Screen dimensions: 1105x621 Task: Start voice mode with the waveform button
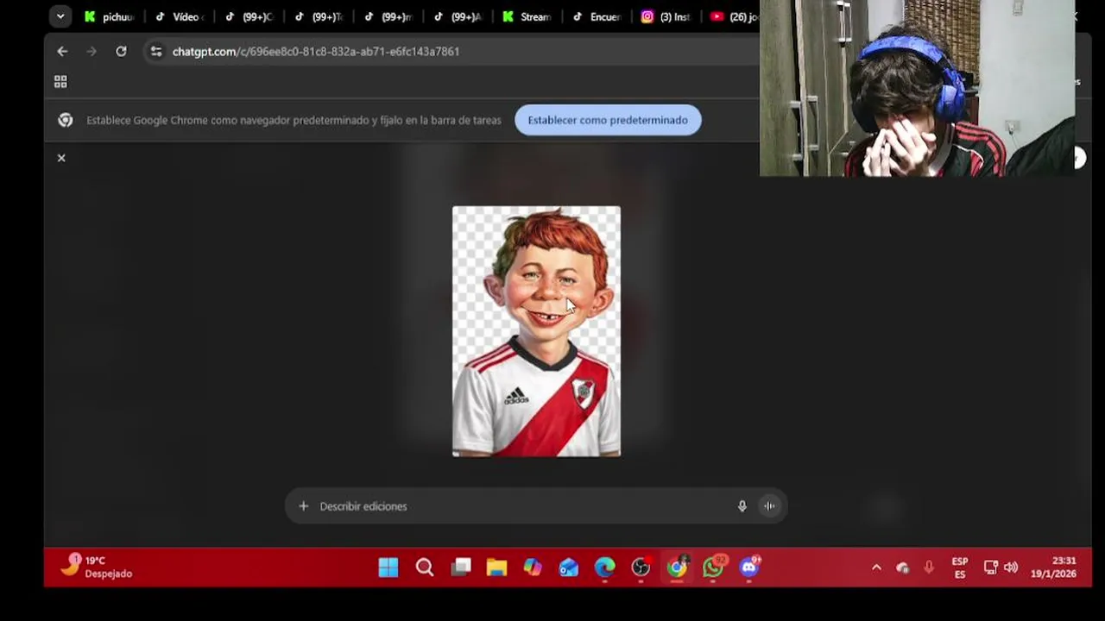769,506
